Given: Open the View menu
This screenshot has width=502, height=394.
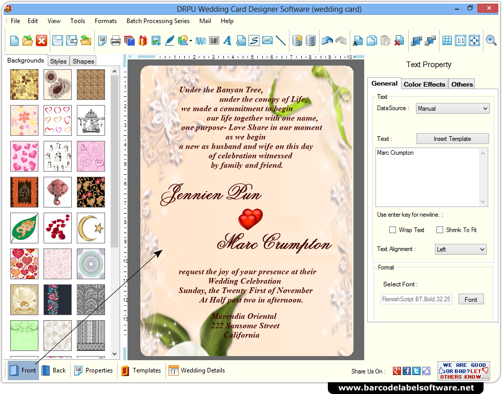Looking at the screenshot, I should 54,21.
